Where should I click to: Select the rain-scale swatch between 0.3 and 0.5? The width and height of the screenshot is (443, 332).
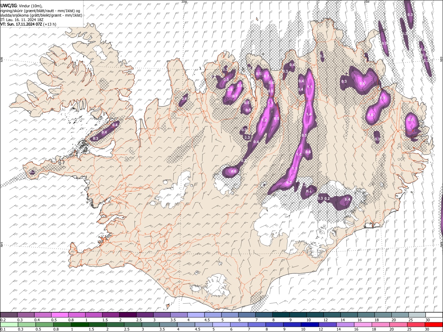[27, 325]
